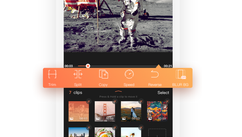Apply Reverse to the clip
Viewport: 242px width, 137px height.
[155, 78]
